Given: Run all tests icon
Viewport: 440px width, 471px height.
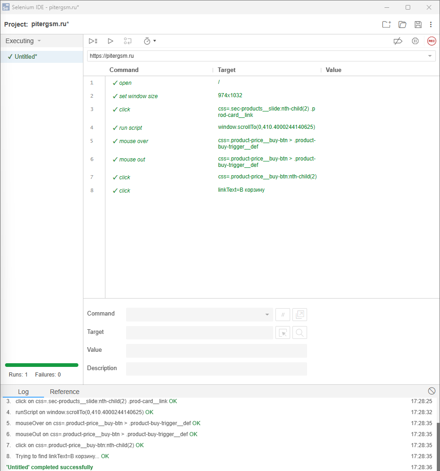Looking at the screenshot, I should coord(93,41).
